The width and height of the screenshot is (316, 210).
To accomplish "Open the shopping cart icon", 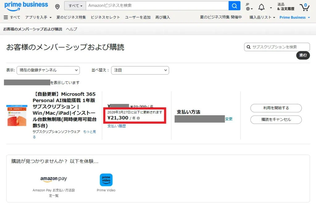I will coord(304,7).
